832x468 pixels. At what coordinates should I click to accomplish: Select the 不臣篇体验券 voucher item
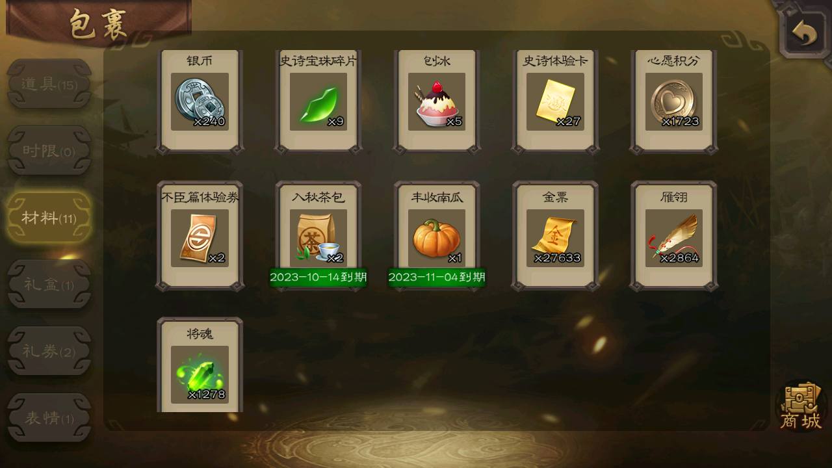(x=200, y=238)
